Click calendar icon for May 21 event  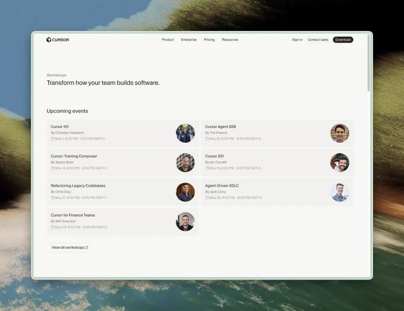click(52, 198)
